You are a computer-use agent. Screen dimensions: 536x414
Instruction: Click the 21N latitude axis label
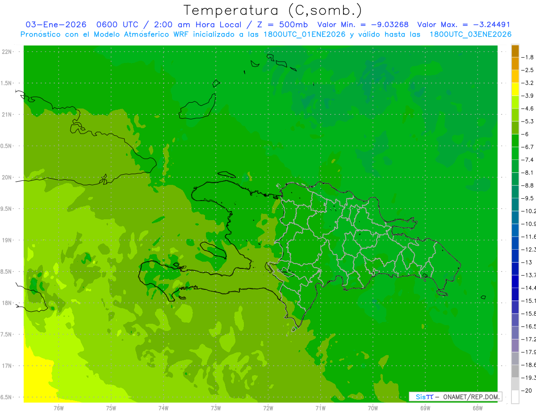pos(7,115)
